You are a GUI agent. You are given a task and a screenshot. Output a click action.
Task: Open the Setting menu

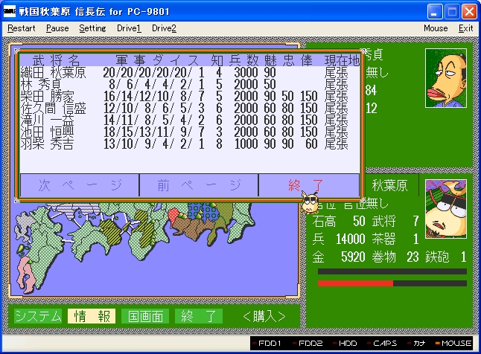point(92,28)
